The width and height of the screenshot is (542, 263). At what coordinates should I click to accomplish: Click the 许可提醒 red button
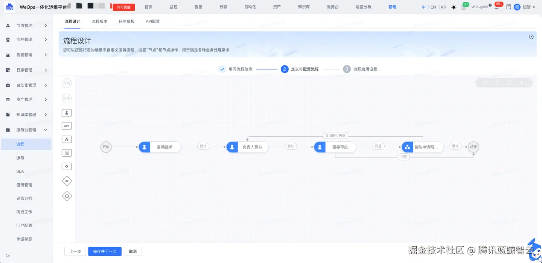124,7
